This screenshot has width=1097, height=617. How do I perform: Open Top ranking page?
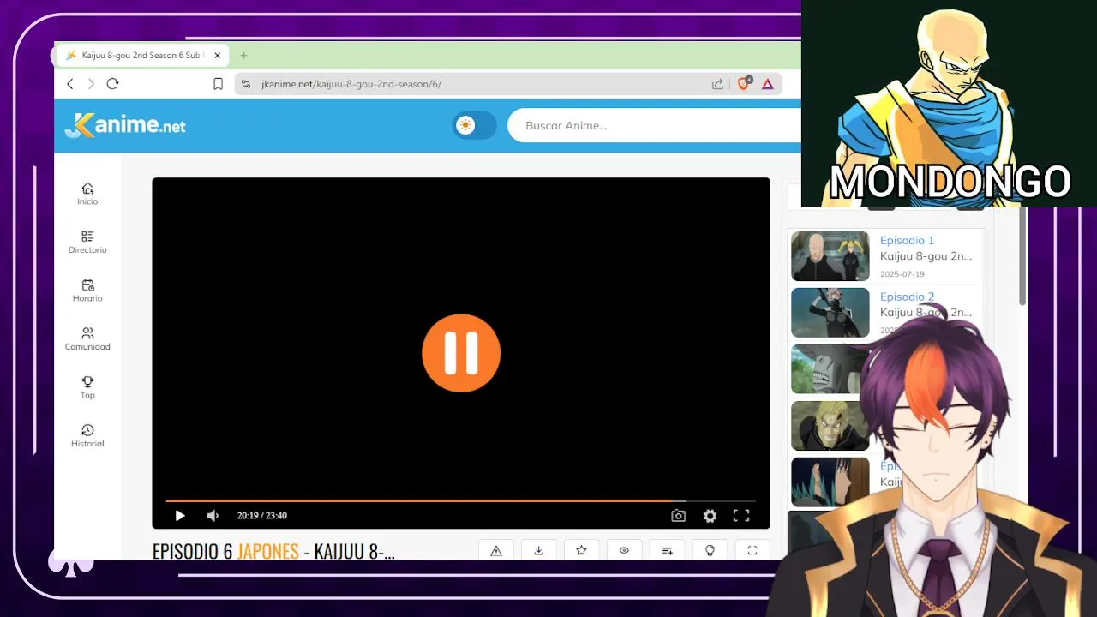click(x=87, y=387)
